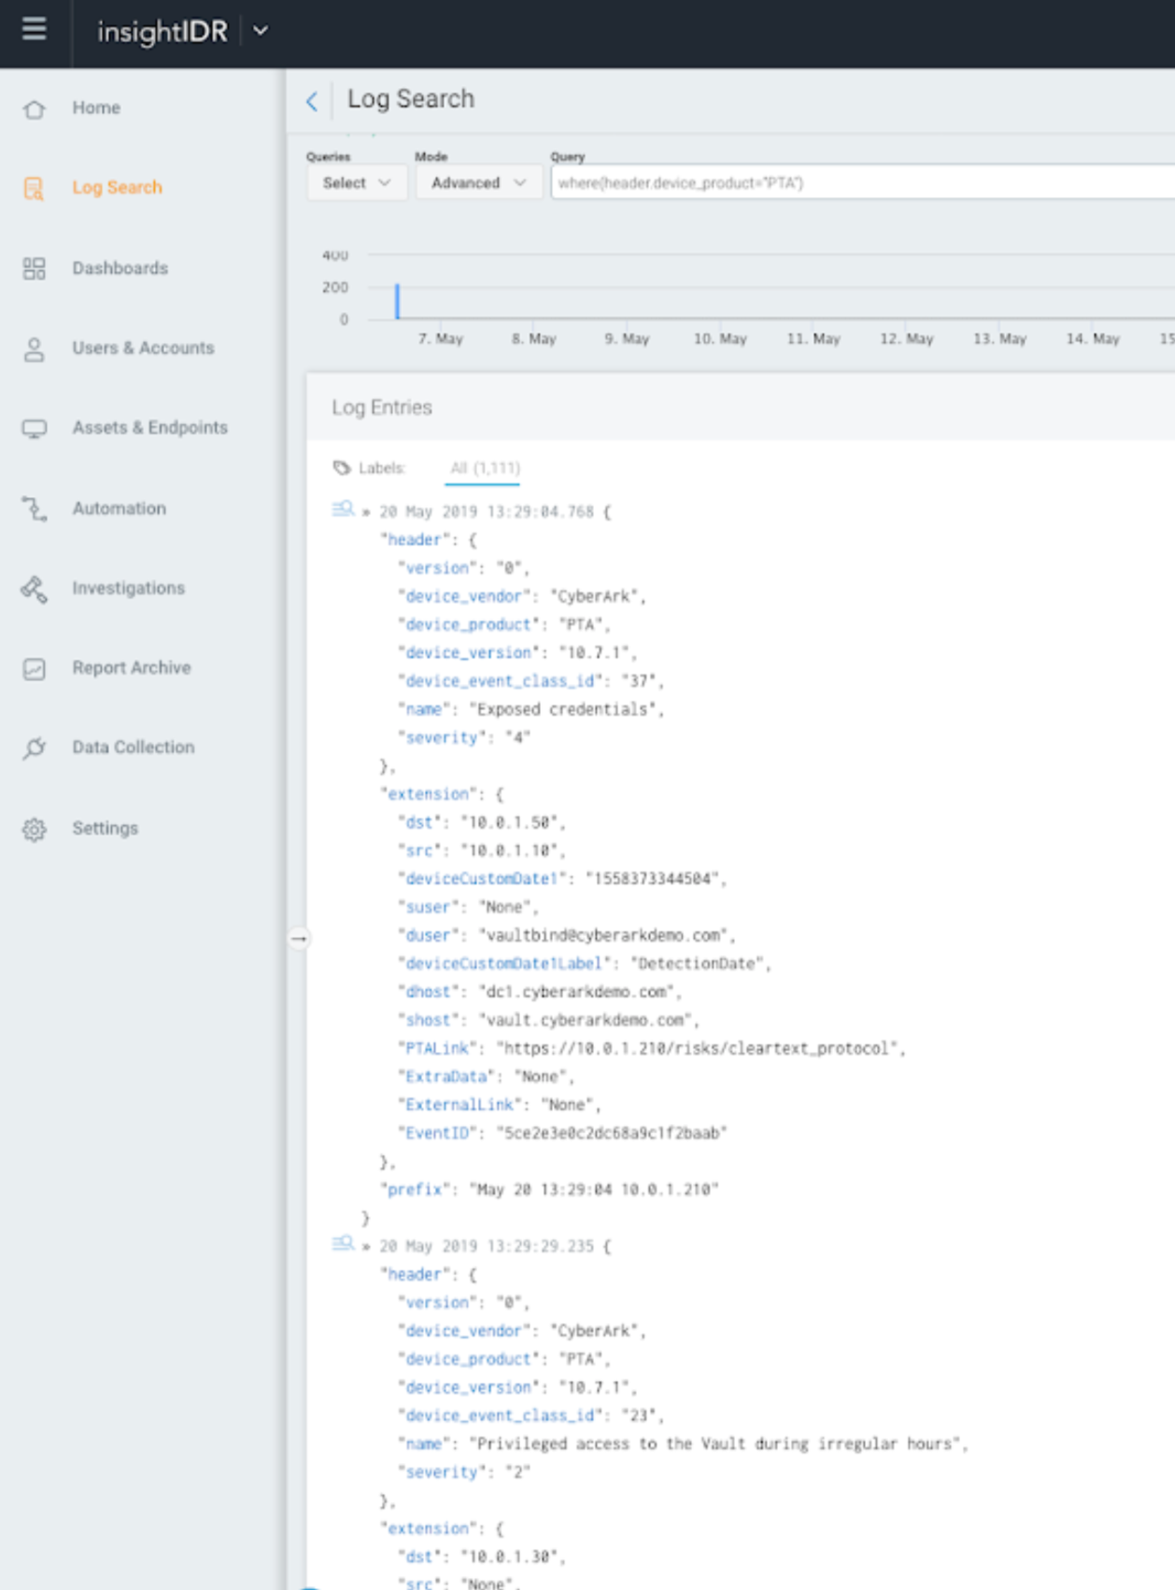Open Data Collection page

point(134,747)
